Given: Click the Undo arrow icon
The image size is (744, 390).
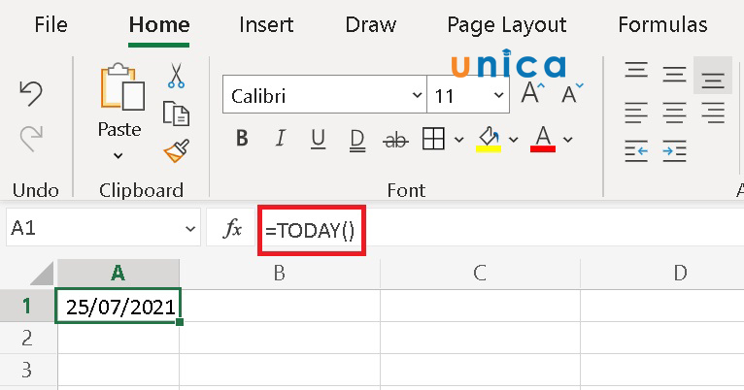Looking at the screenshot, I should pos(31,93).
